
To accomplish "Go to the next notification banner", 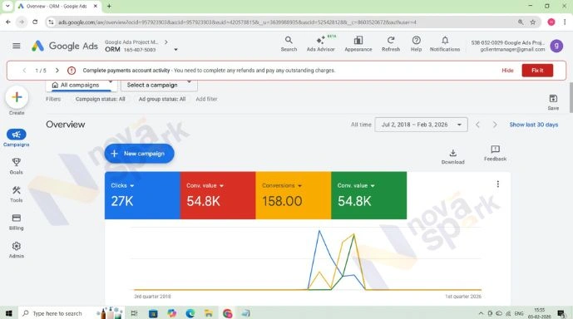I will tap(57, 71).
